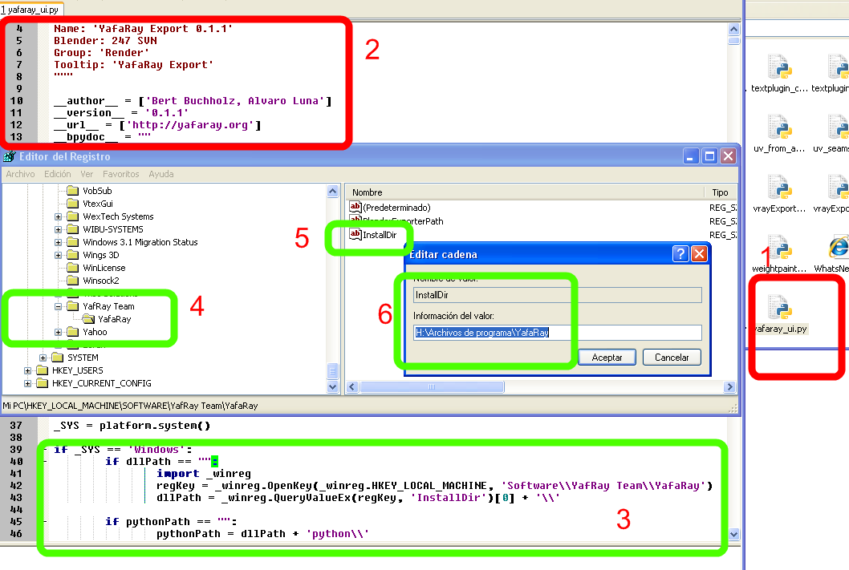Open the Edición menu
The image size is (849, 570).
point(58,174)
